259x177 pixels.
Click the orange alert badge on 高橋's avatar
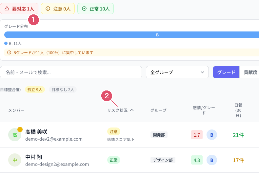(x=20, y=129)
